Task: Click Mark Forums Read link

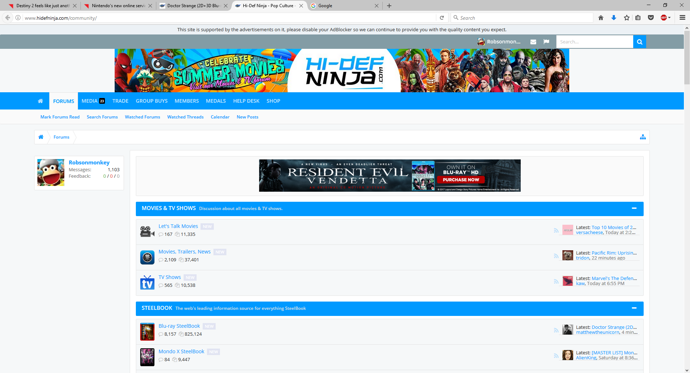Action: 60,117
